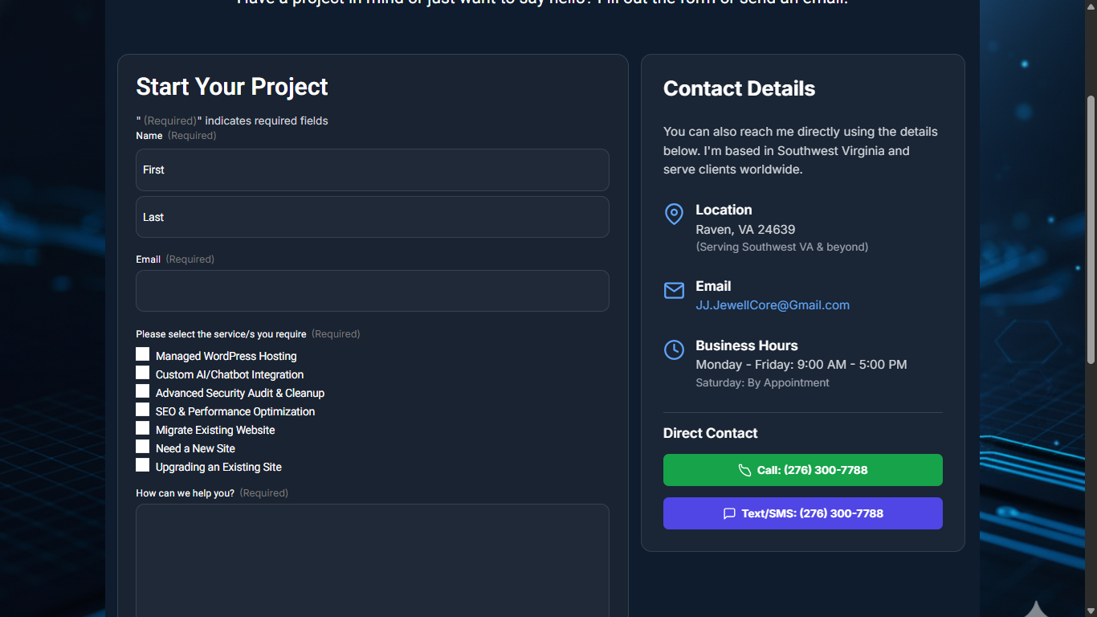Click the clock Business Hours icon
The height and width of the screenshot is (617, 1097).
coord(674,349)
